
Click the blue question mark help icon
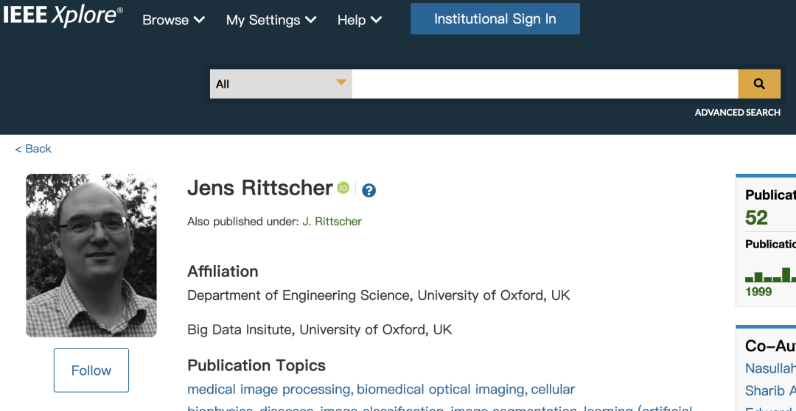tap(369, 190)
